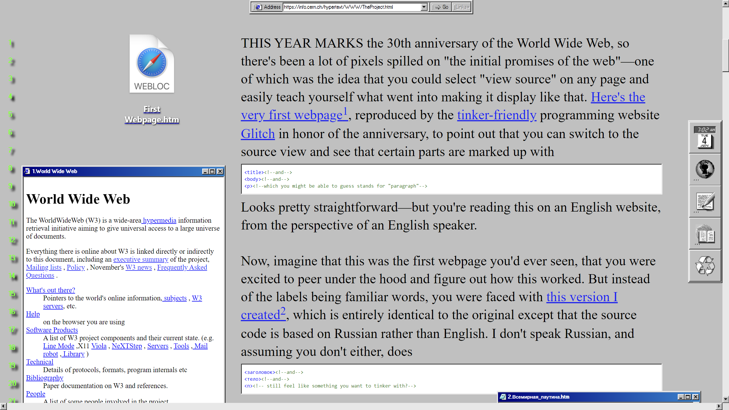
Task: Open the globe with keyhole dock icon
Action: [x=705, y=170]
